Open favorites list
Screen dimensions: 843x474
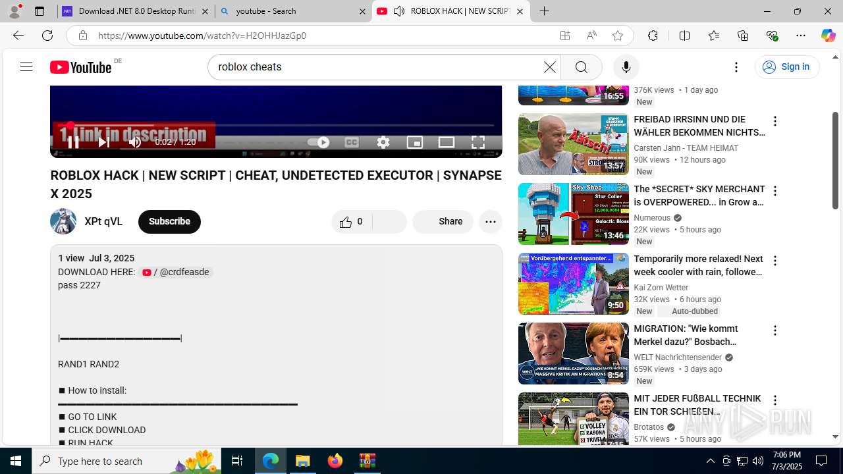(714, 36)
